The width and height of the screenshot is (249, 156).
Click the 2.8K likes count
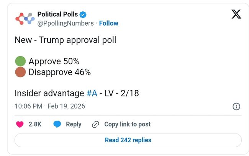[x=35, y=124]
